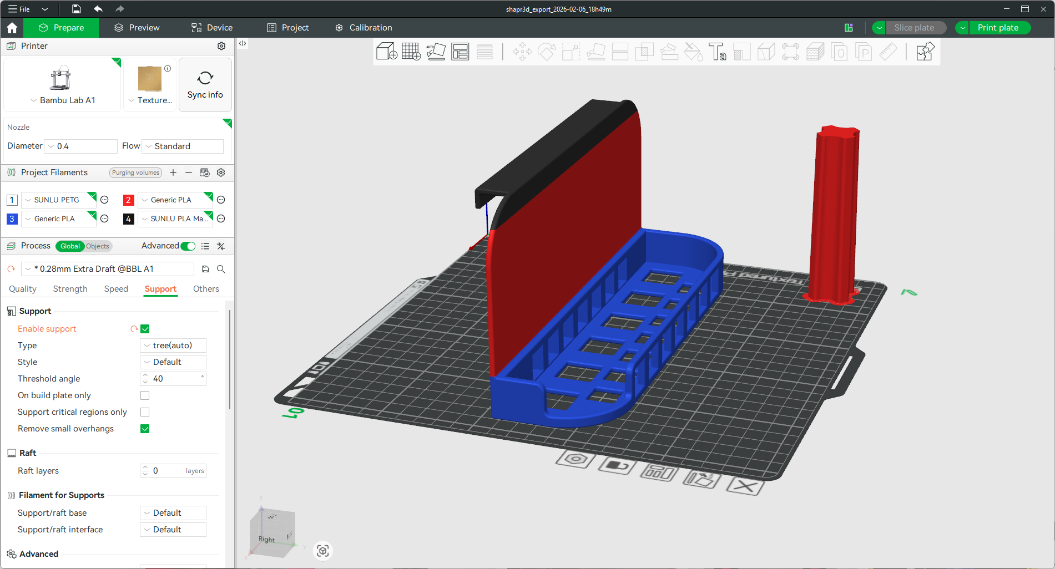1055x569 pixels.
Task: Open Support/raft base filament dropdown
Action: 173,513
